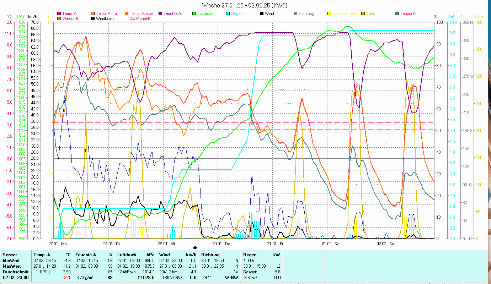Click the maximum temperature value '11.2'
The width and height of the screenshot is (491, 284).
point(67,266)
